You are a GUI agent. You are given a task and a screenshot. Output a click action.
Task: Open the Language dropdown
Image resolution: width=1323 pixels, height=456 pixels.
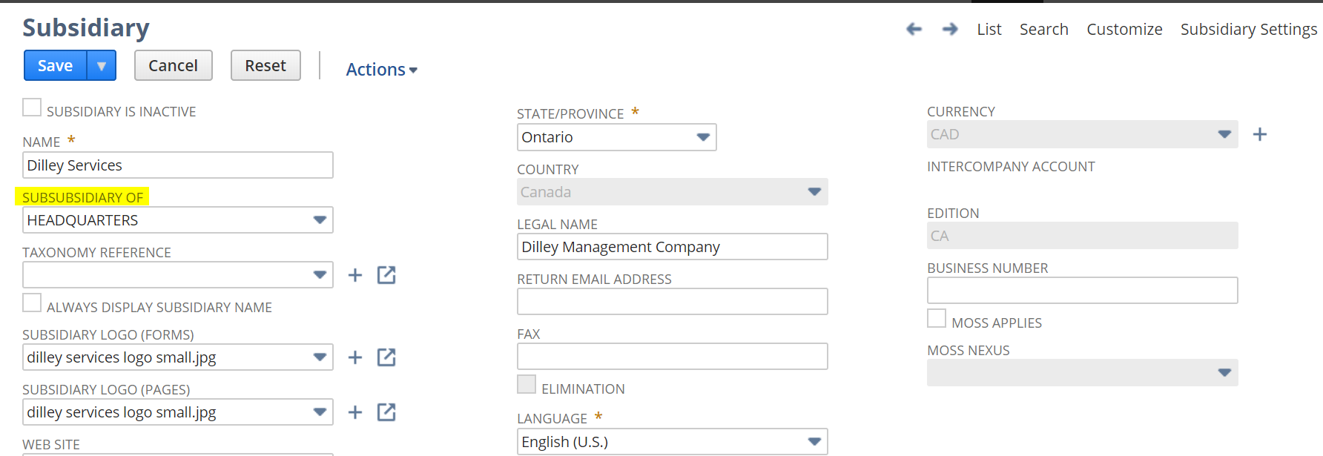pyautogui.click(x=814, y=442)
